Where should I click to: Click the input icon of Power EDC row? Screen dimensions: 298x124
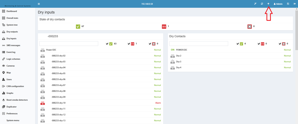click(x=43, y=50)
